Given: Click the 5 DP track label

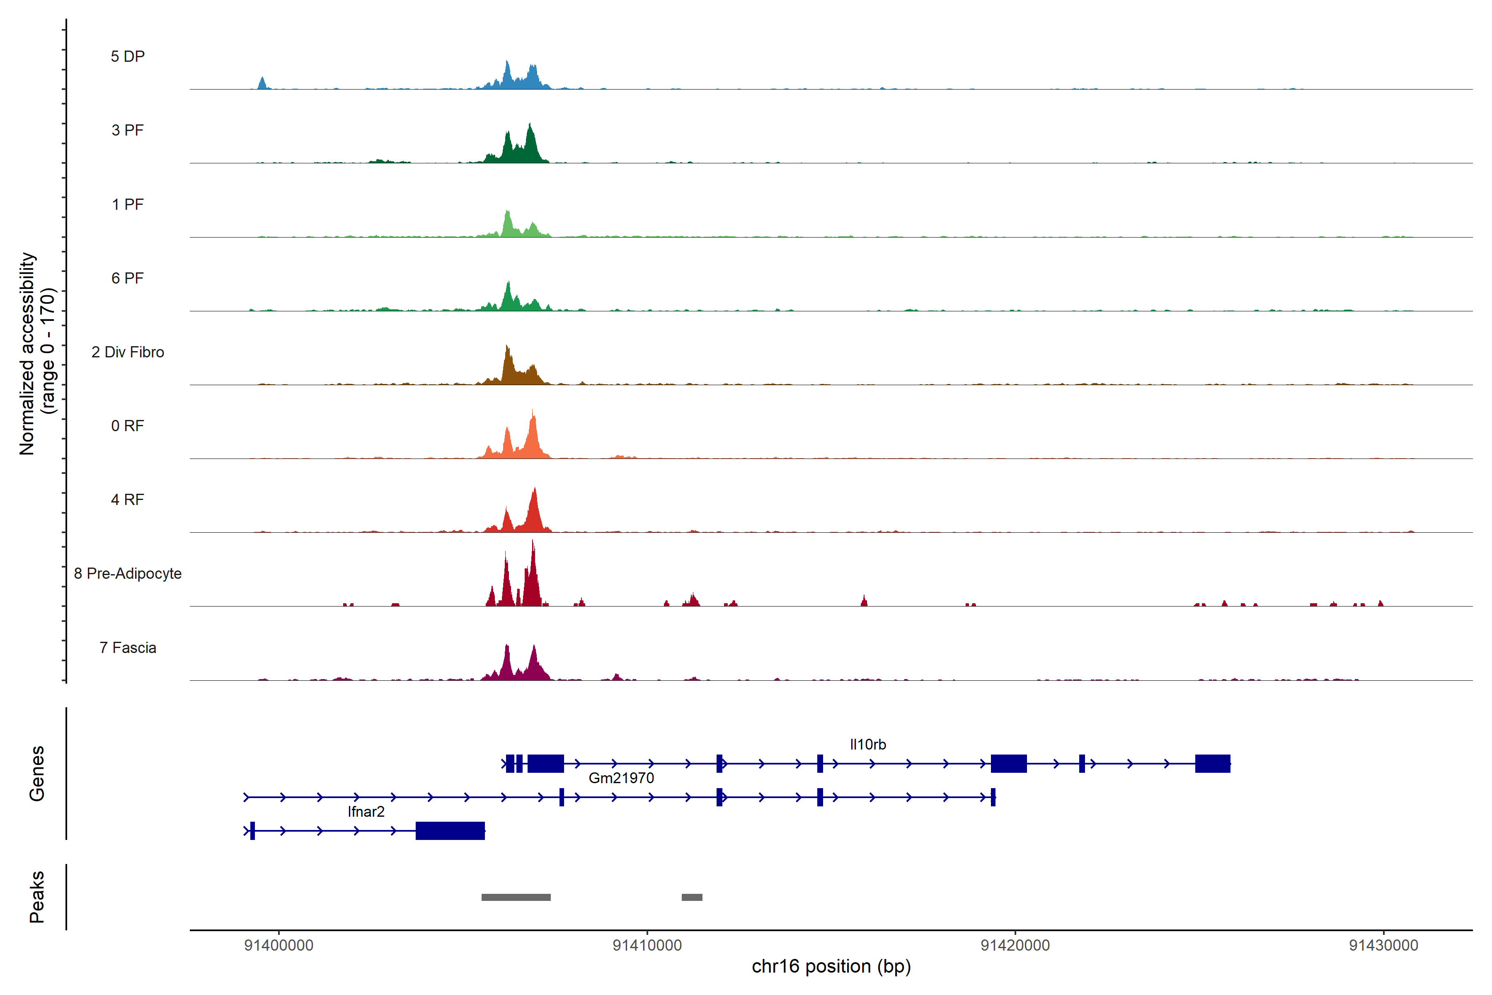Looking at the screenshot, I should (x=128, y=56).
